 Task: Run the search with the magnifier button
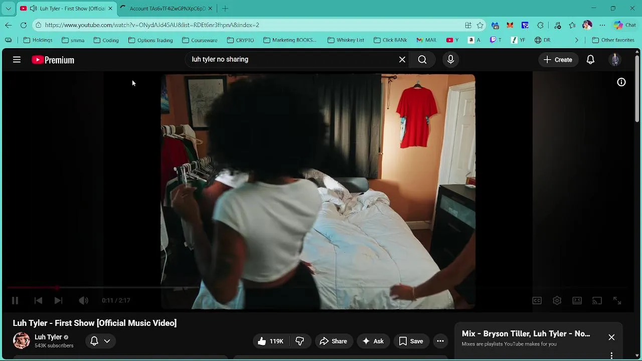coord(422,60)
